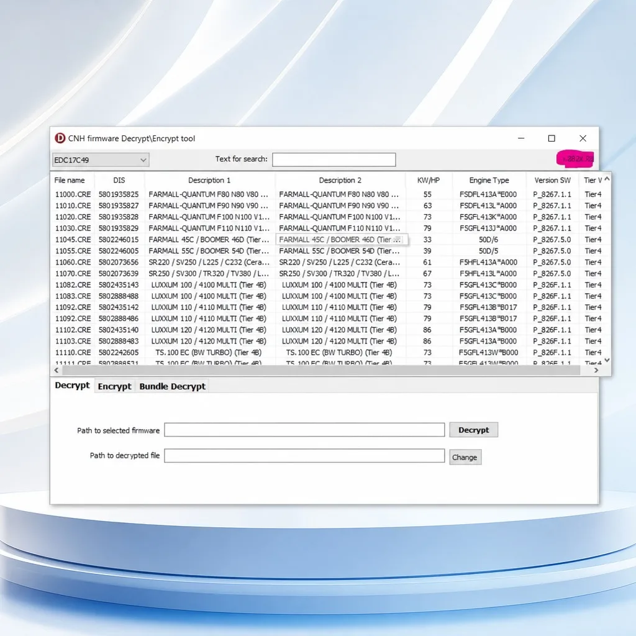Select the Decrypt tab

coord(72,385)
